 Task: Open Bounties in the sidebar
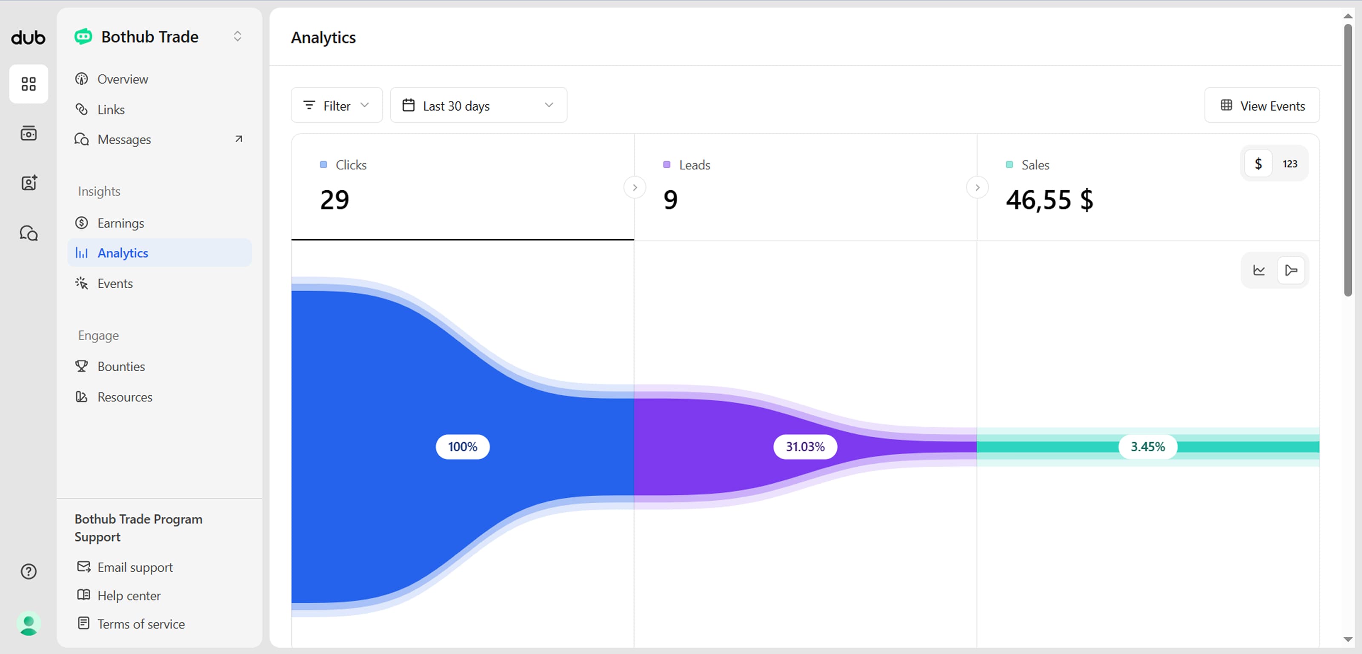[x=121, y=366]
